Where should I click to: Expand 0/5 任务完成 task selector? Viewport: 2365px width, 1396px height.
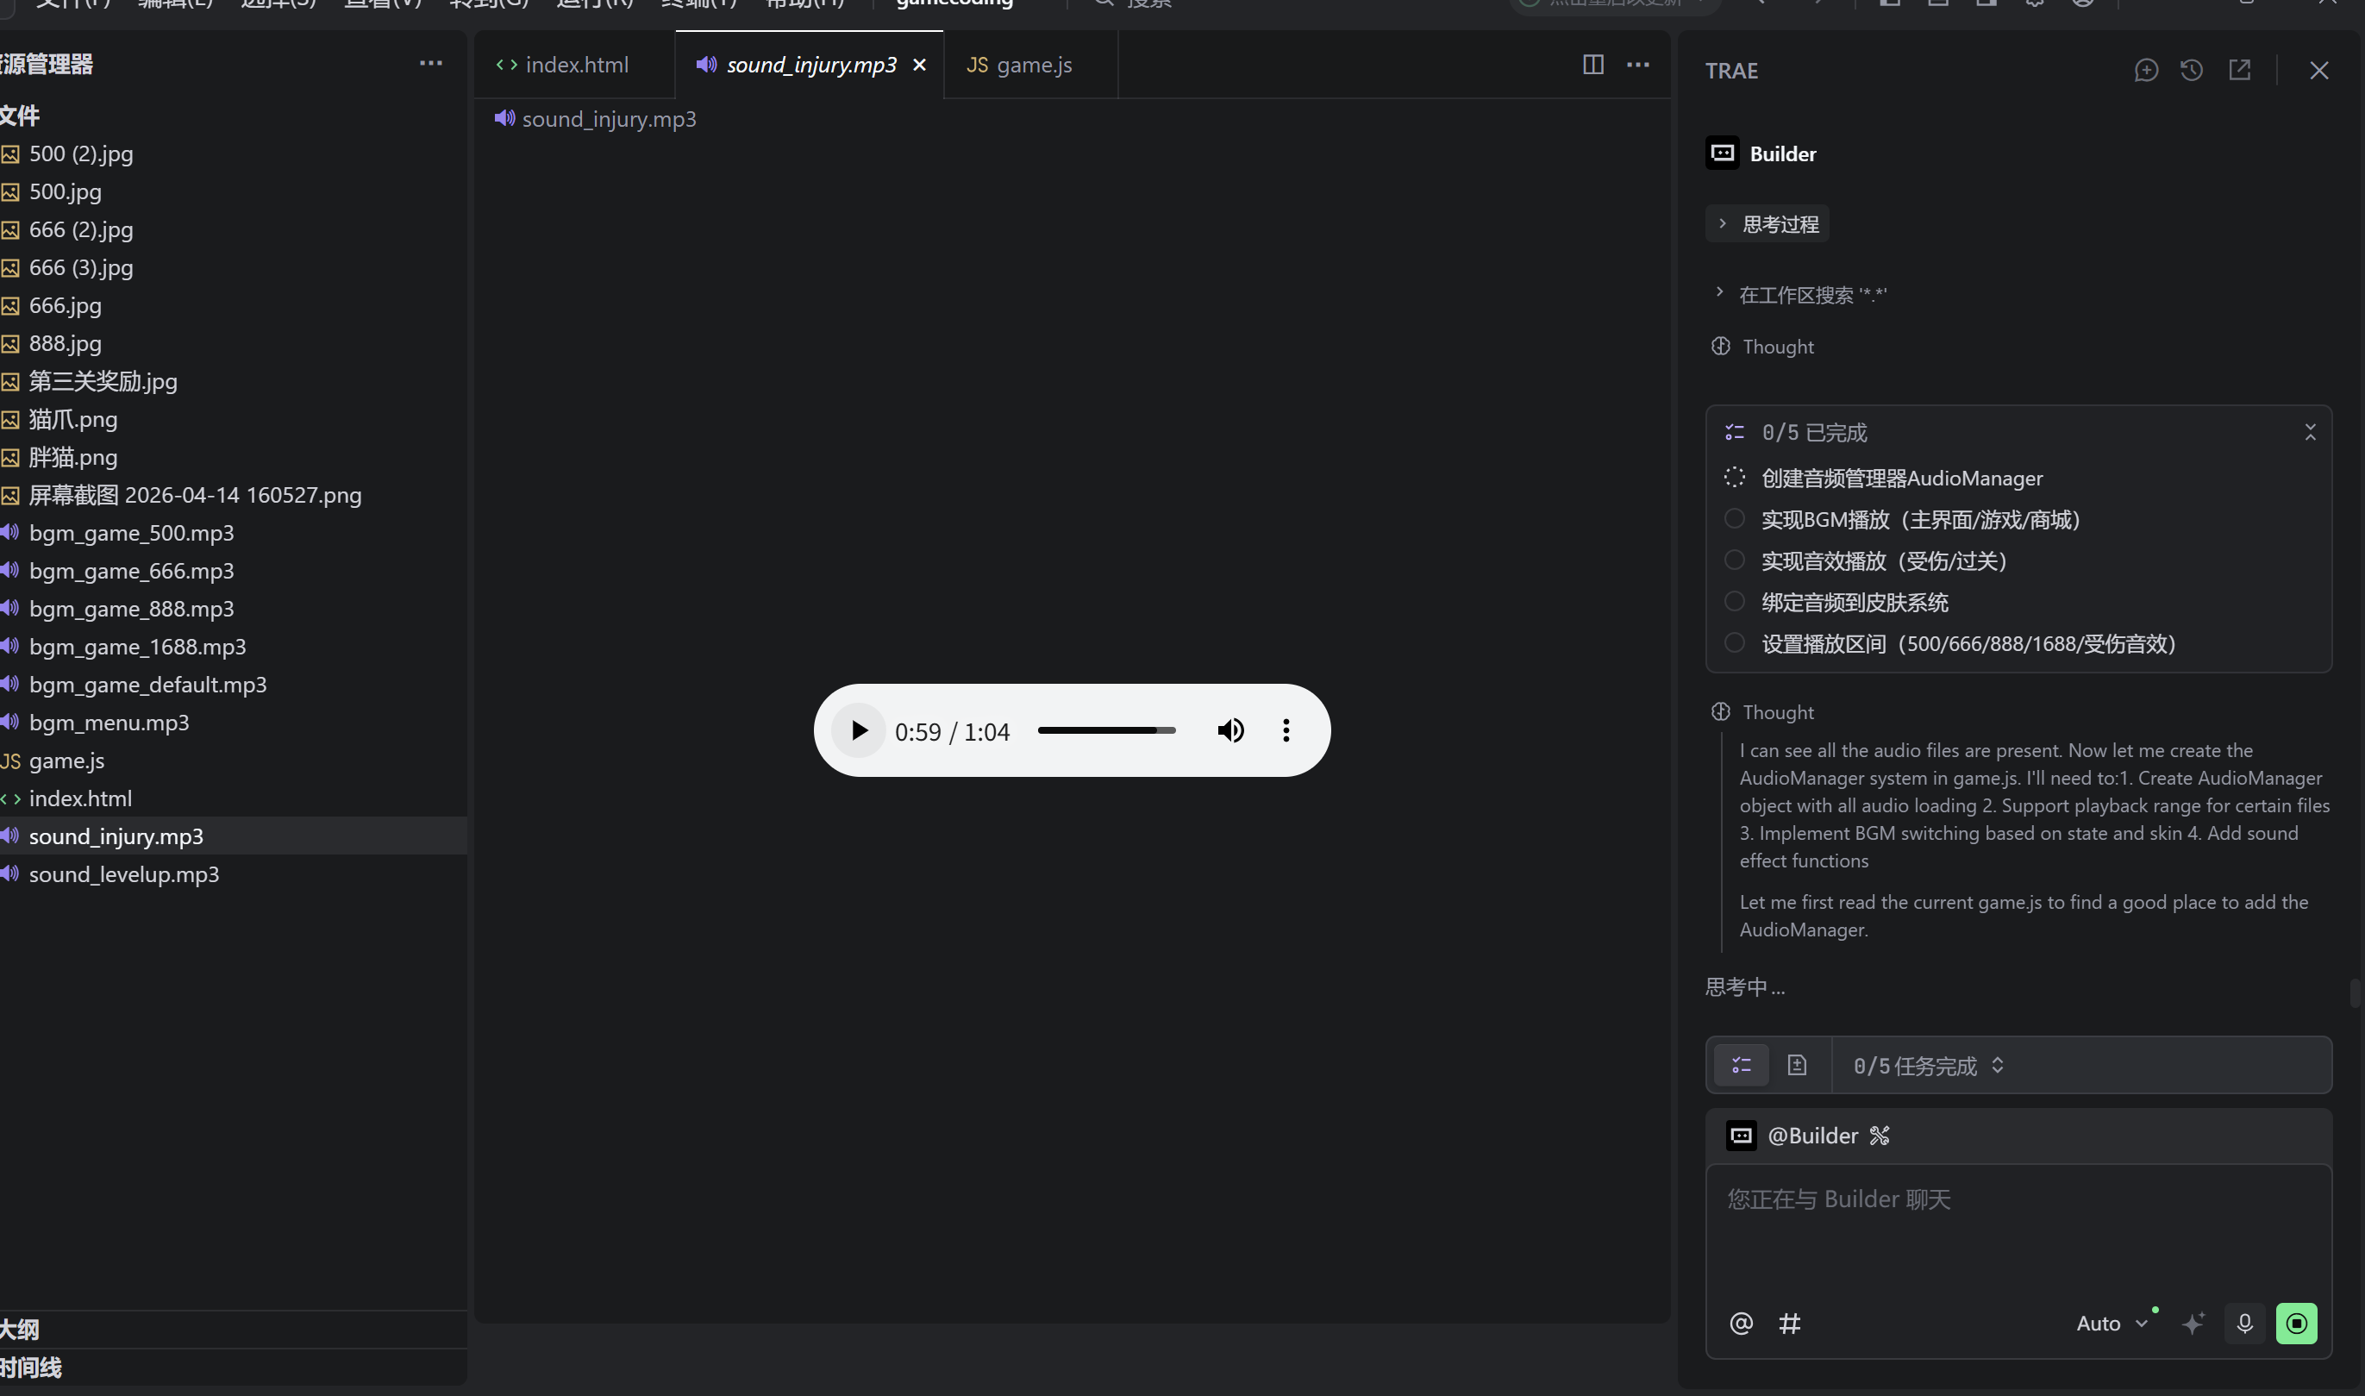tap(1927, 1065)
